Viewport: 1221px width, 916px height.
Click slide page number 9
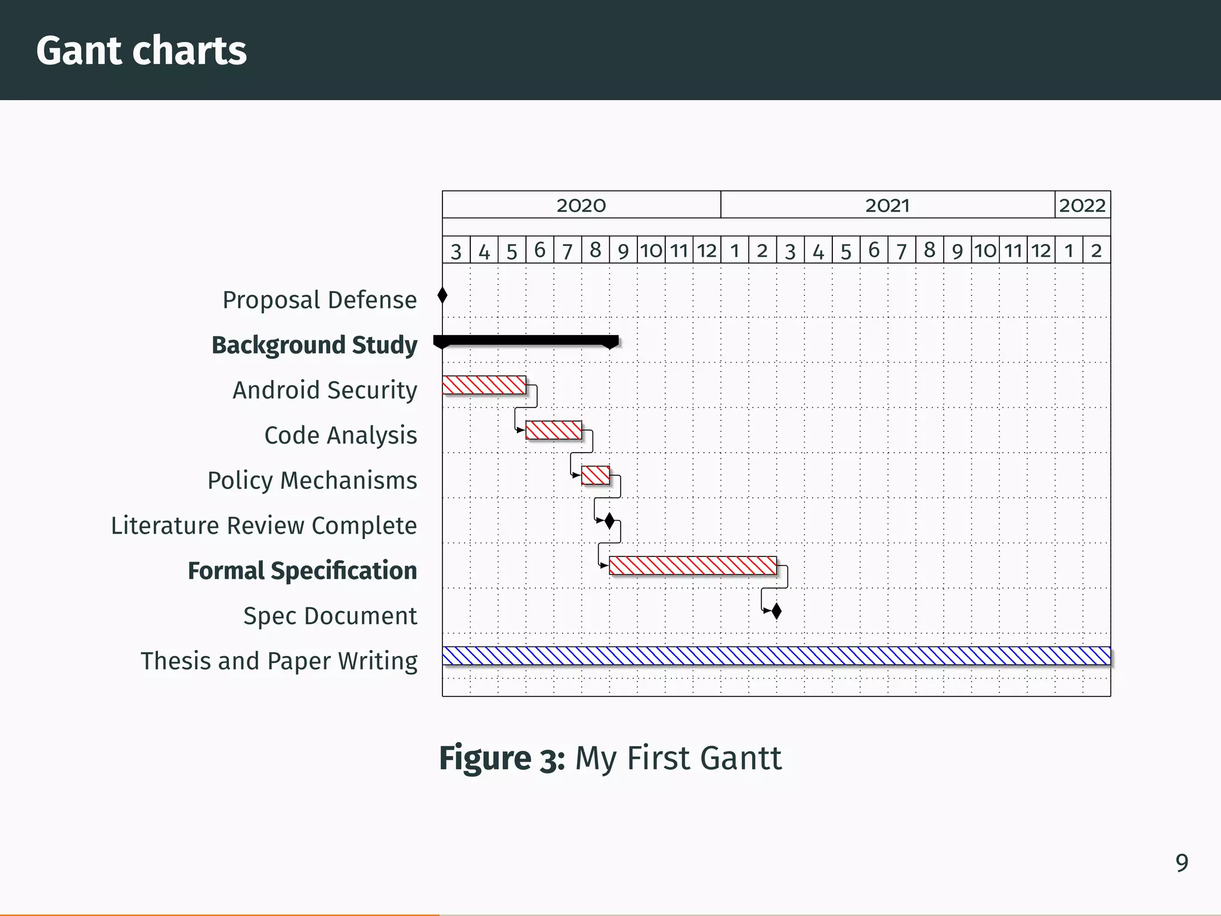[1182, 863]
